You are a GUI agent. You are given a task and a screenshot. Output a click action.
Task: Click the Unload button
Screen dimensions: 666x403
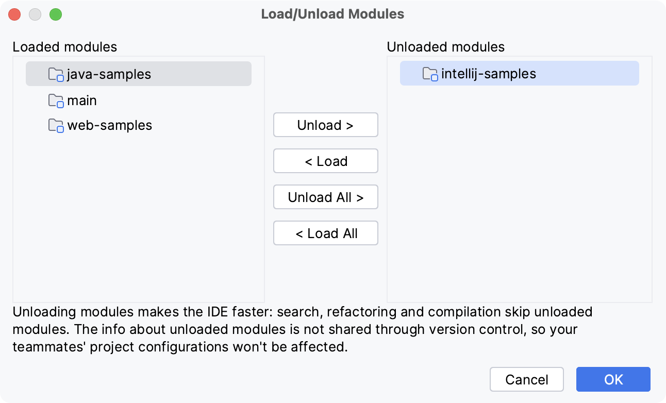[325, 125]
